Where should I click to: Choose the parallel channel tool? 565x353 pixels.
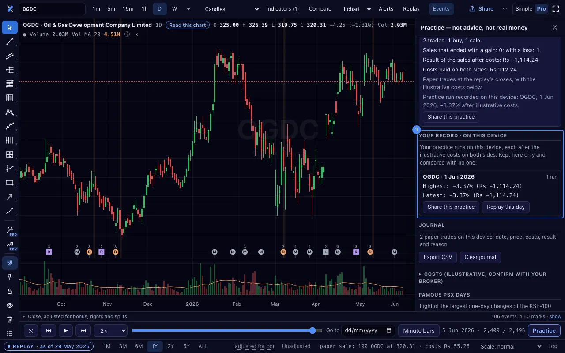tap(10, 56)
